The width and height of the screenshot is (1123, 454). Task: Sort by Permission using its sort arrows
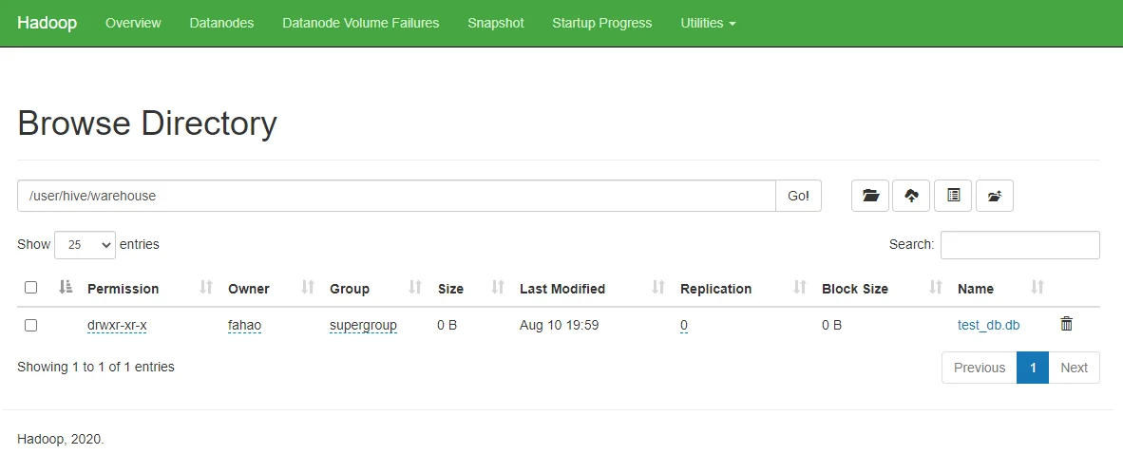(205, 288)
